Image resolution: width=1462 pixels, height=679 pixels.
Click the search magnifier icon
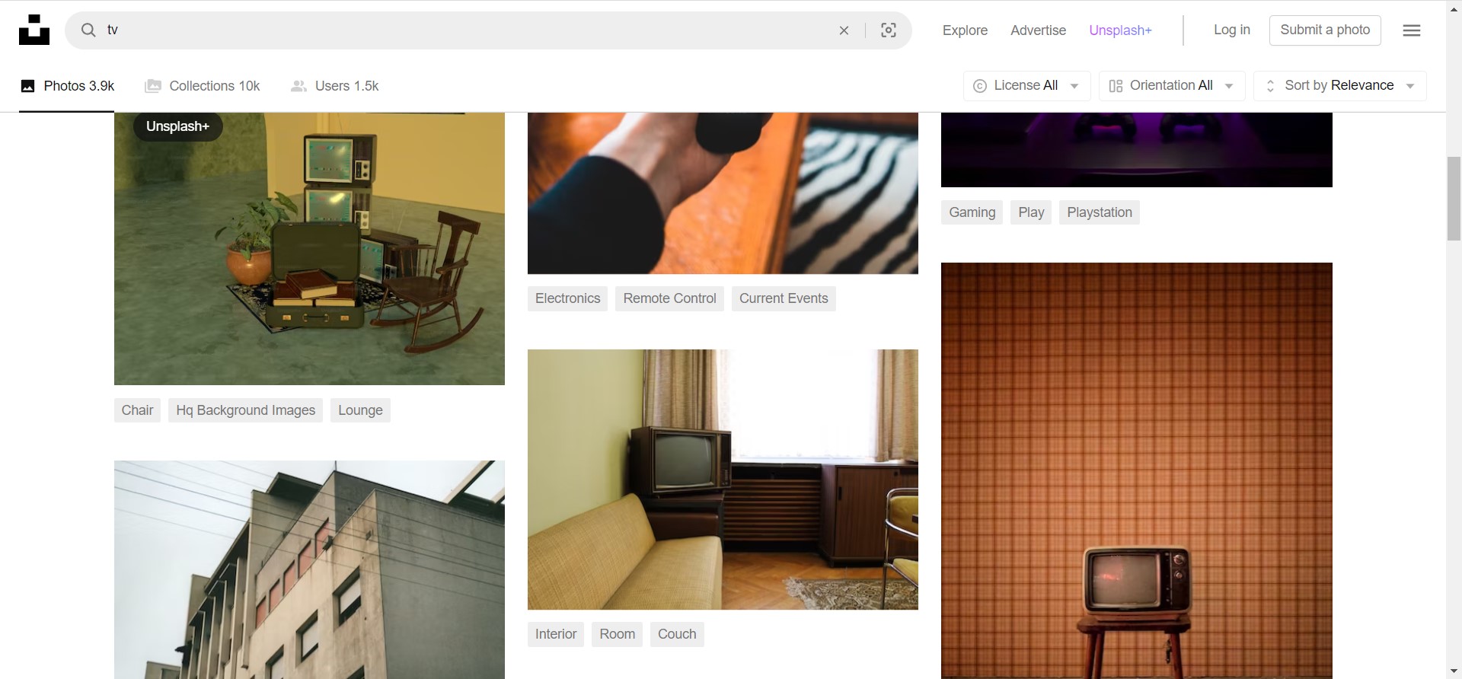pyautogui.click(x=89, y=30)
